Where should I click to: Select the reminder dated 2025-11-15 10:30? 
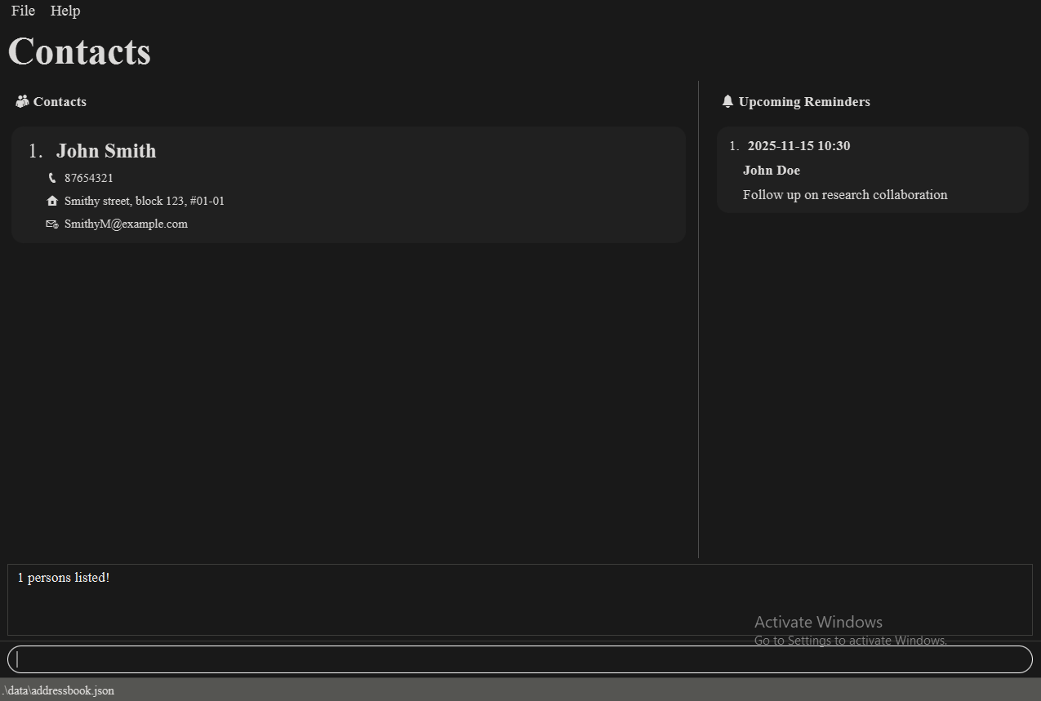(799, 146)
